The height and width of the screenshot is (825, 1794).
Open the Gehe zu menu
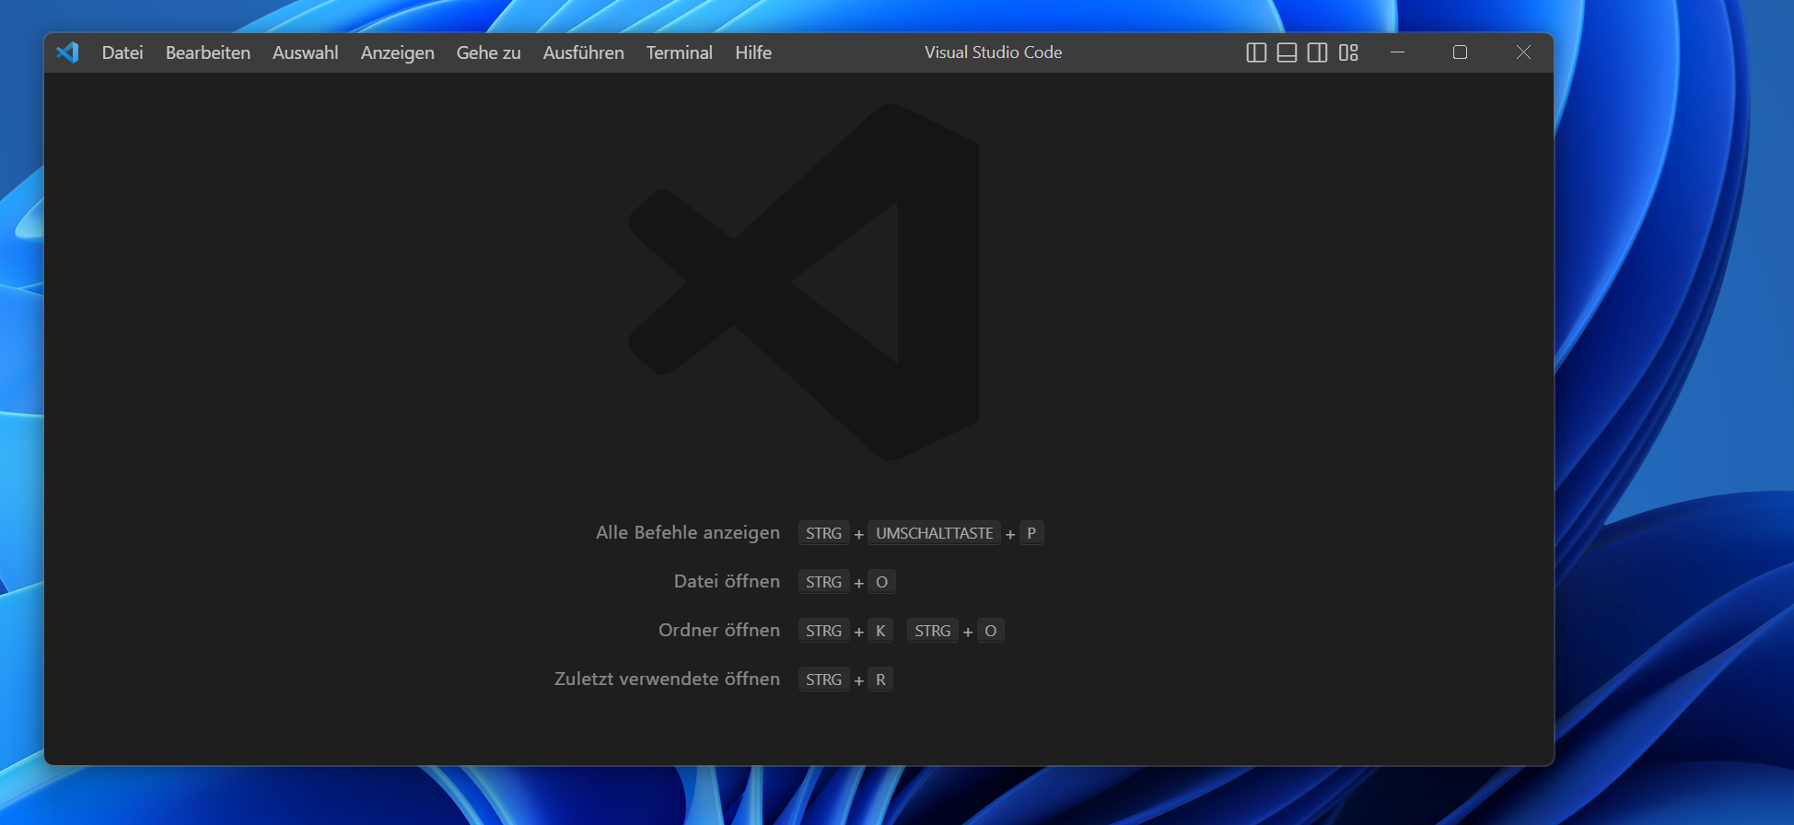(x=489, y=52)
